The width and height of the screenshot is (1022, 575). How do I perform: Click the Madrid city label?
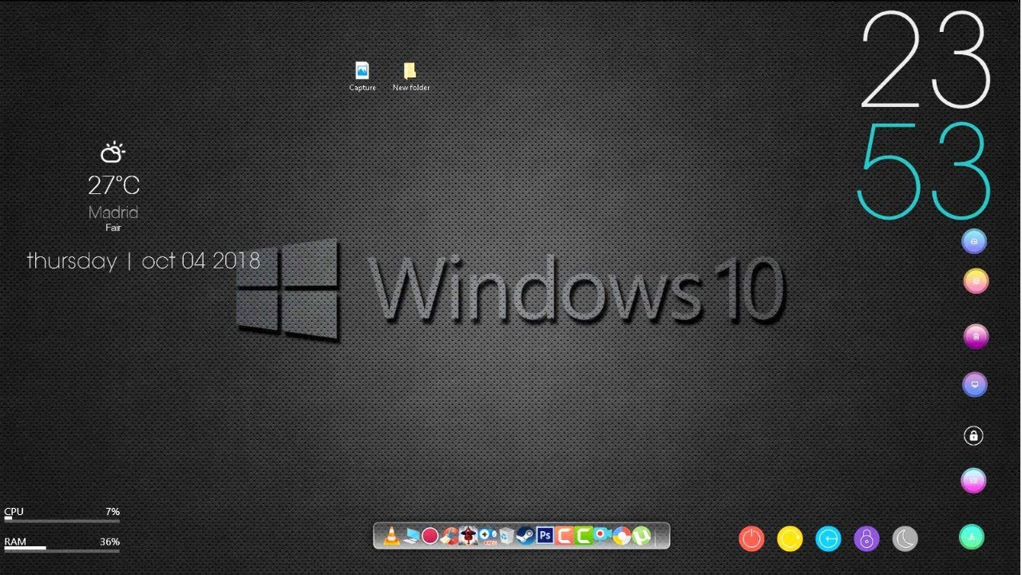click(113, 212)
